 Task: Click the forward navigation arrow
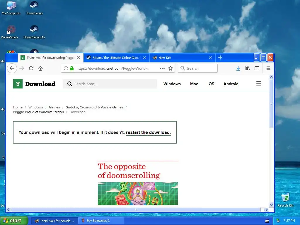22,68
